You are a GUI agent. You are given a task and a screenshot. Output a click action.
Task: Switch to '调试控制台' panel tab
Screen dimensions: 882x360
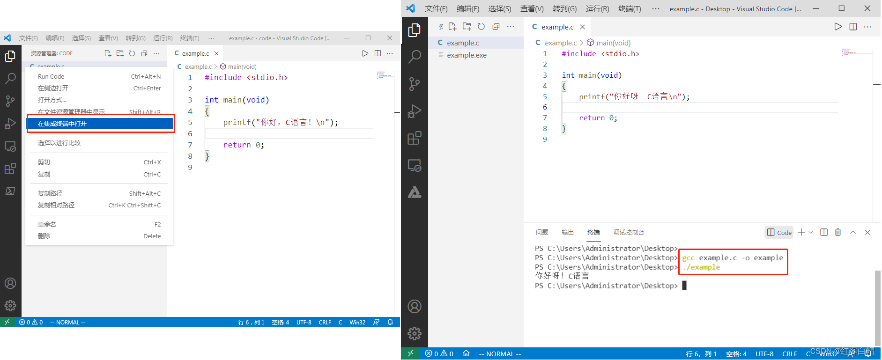pos(629,232)
